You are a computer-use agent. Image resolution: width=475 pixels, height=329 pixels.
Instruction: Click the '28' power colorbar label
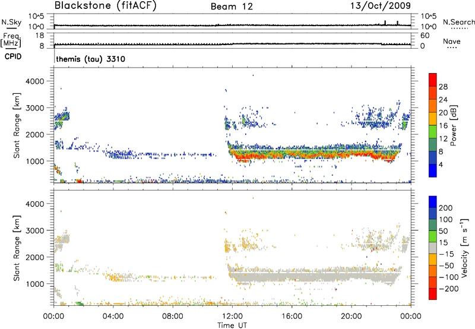(443, 87)
